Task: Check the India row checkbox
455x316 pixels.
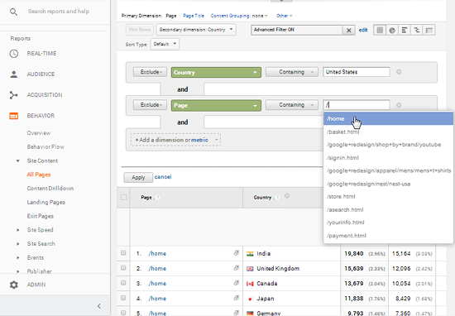Action: tap(123, 253)
